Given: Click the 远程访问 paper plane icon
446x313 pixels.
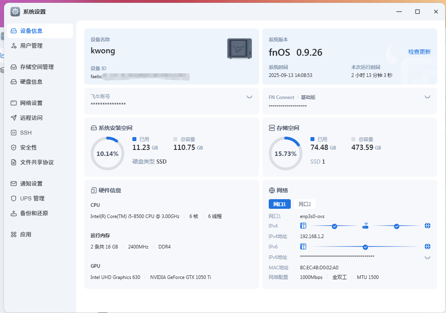Looking at the screenshot, I should tap(14, 118).
